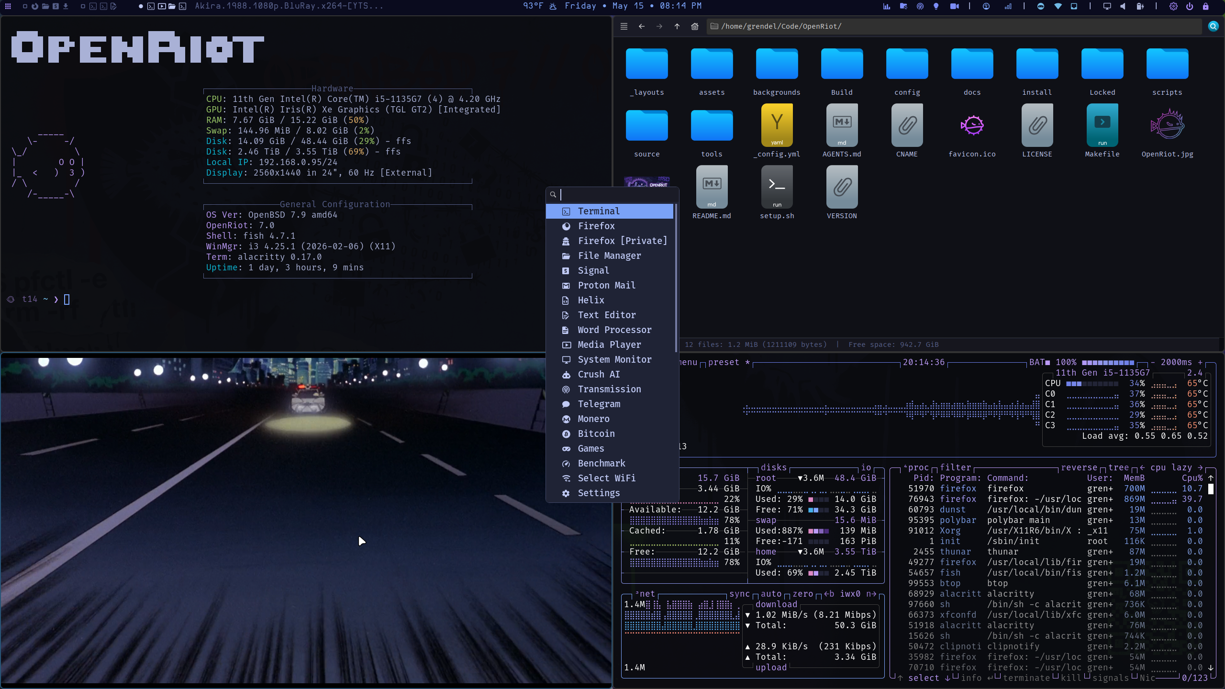The width and height of the screenshot is (1225, 689).
Task: Open the setup.sh script file
Action: tap(777, 192)
